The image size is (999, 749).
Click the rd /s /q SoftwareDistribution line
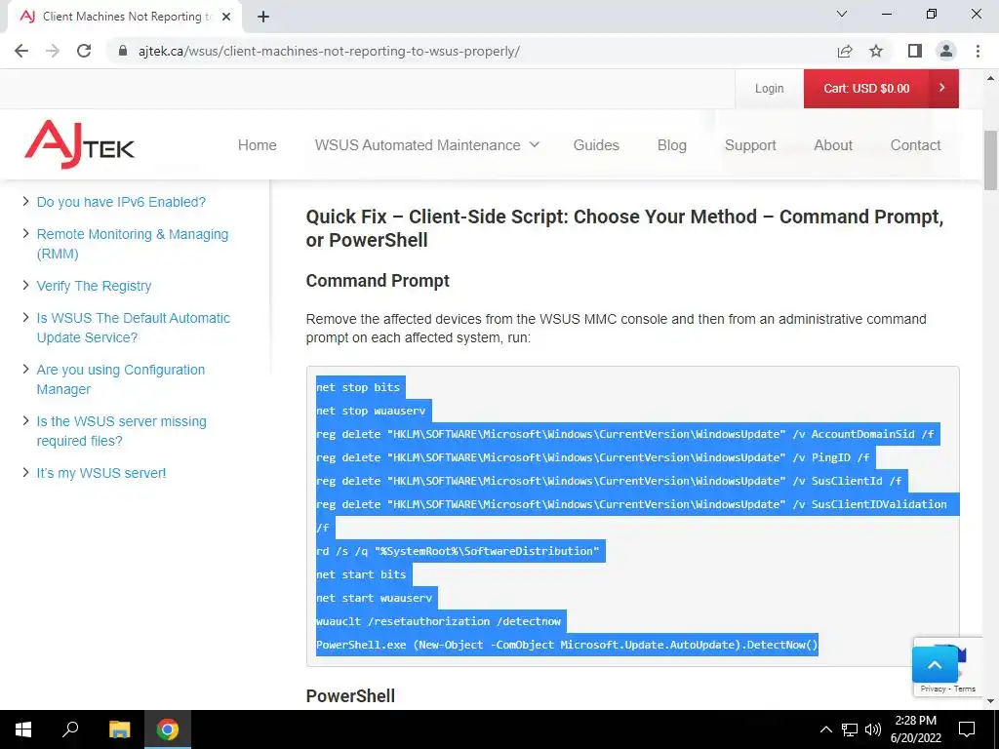pyautogui.click(x=458, y=551)
